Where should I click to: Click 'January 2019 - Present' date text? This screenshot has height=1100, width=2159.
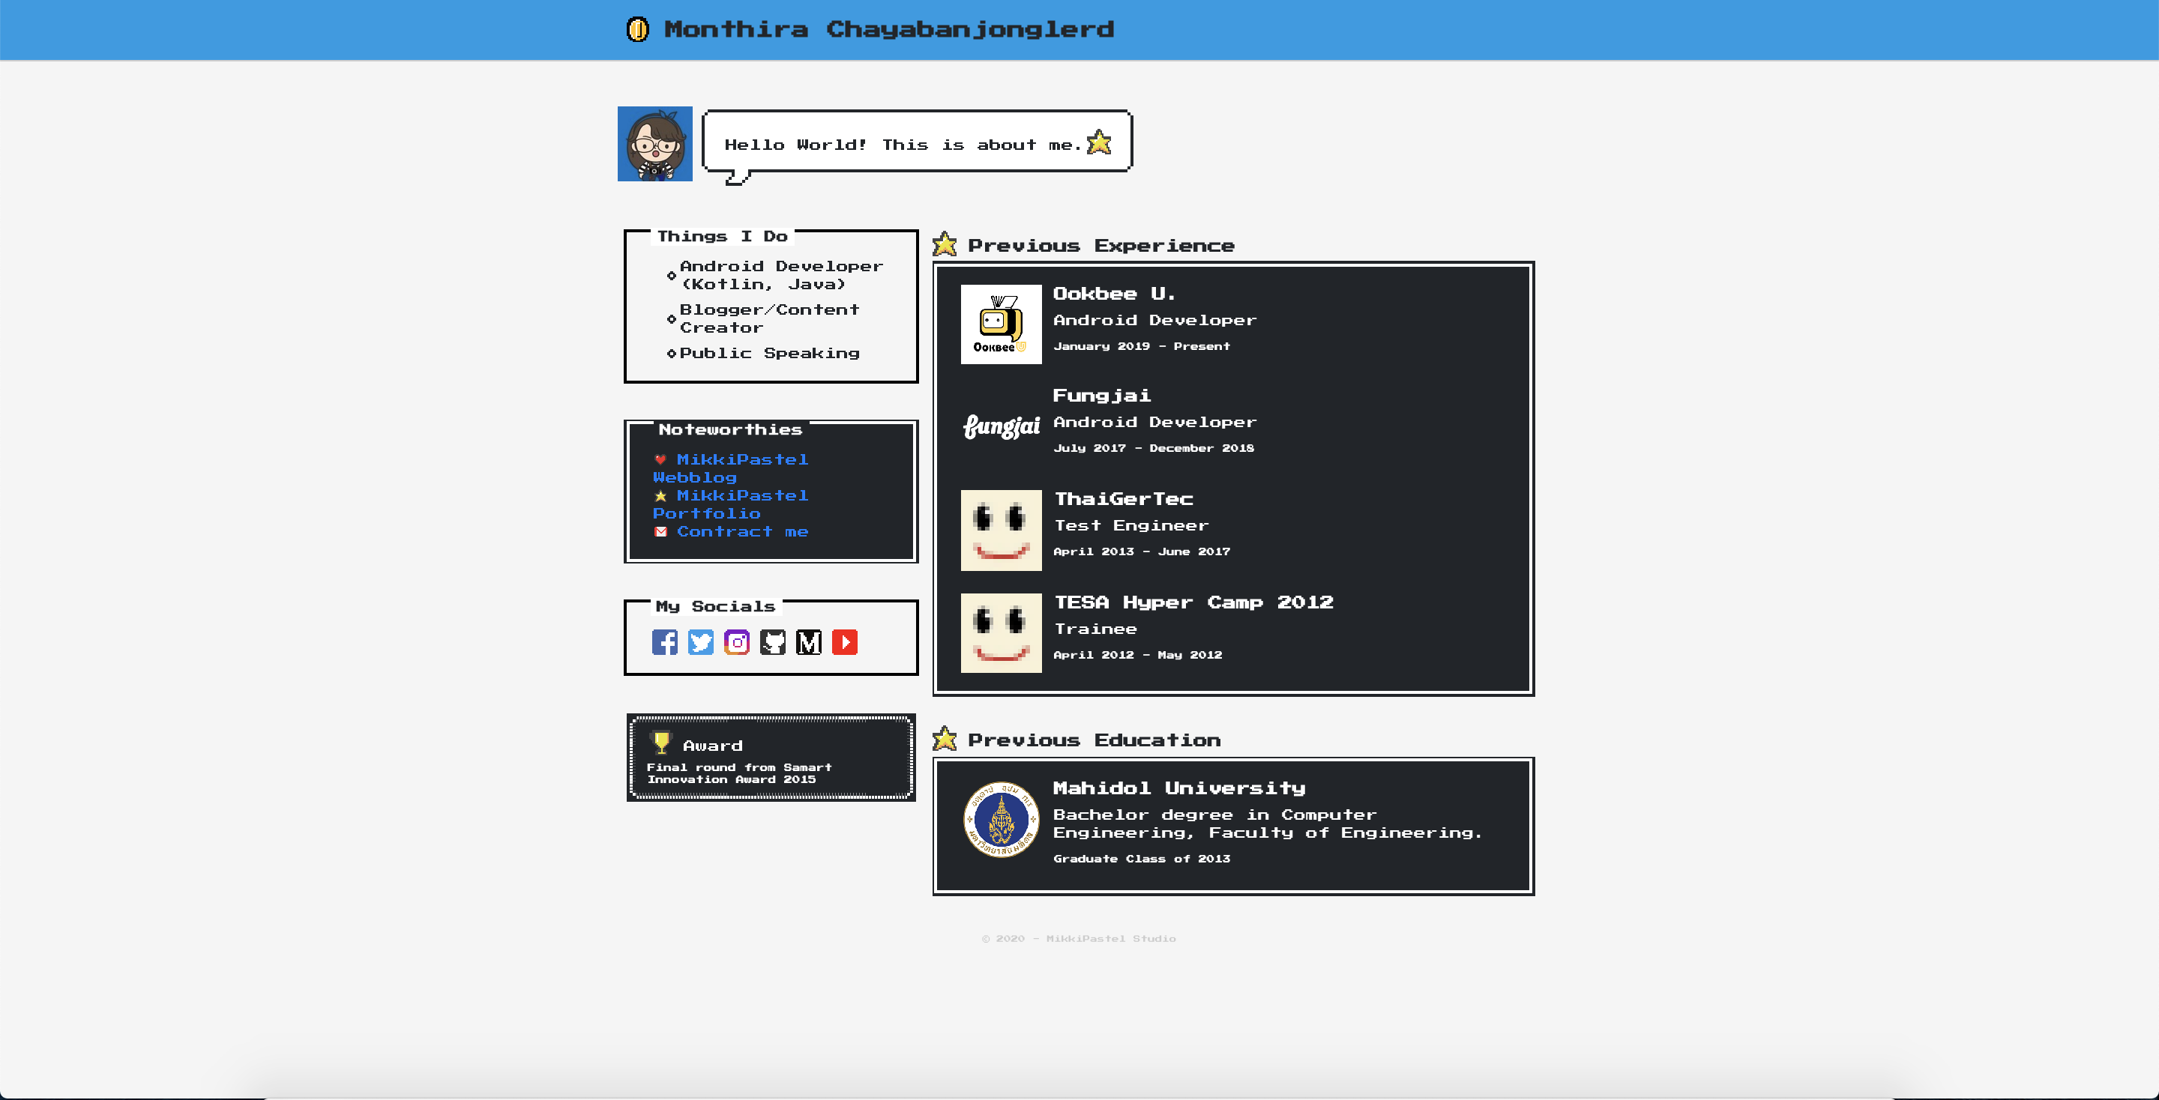click(1142, 346)
